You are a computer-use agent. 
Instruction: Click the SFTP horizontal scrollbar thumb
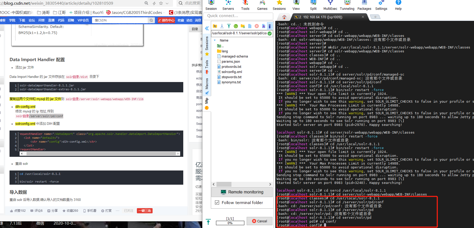tap(224, 184)
